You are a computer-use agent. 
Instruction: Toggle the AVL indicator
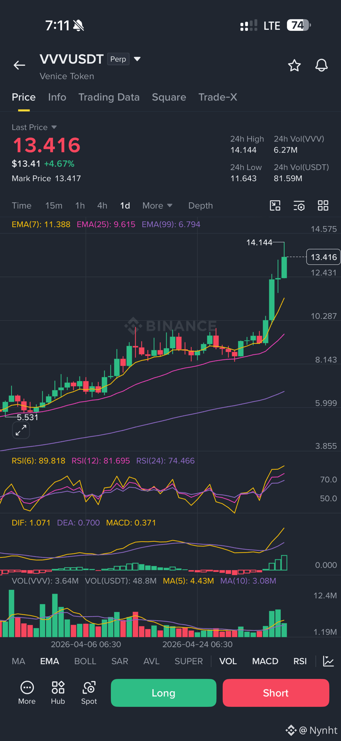click(x=151, y=661)
